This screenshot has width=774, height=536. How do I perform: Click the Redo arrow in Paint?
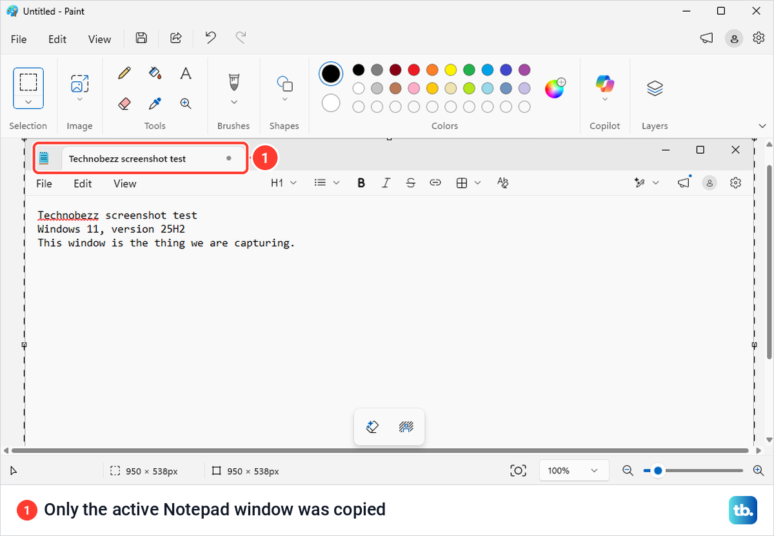click(x=241, y=37)
